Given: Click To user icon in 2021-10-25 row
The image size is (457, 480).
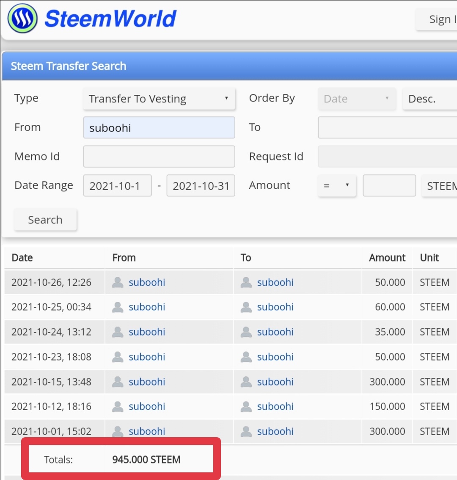Looking at the screenshot, I should tap(246, 307).
